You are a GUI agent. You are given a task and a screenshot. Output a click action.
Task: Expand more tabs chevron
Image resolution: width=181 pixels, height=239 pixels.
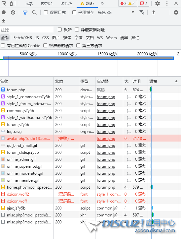point(102,3)
